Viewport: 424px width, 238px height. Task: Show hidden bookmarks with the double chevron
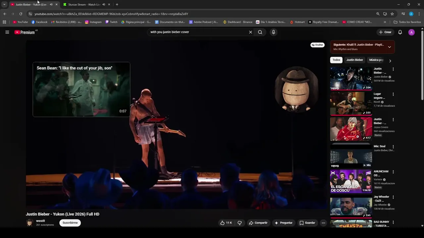(x=385, y=22)
